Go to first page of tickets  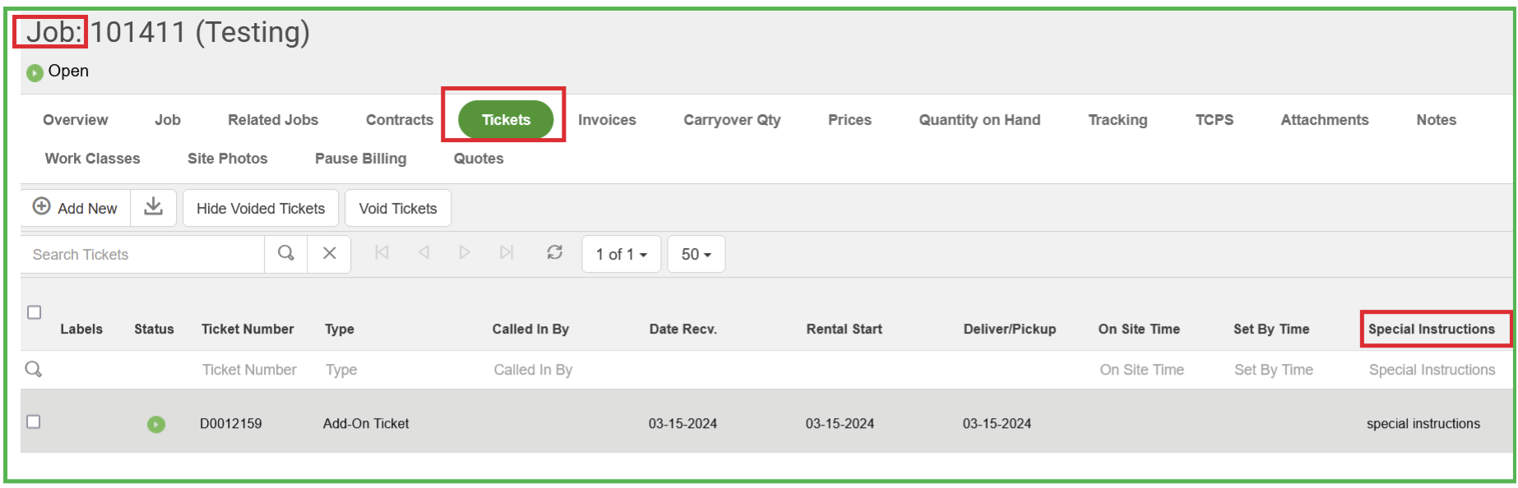click(x=382, y=253)
